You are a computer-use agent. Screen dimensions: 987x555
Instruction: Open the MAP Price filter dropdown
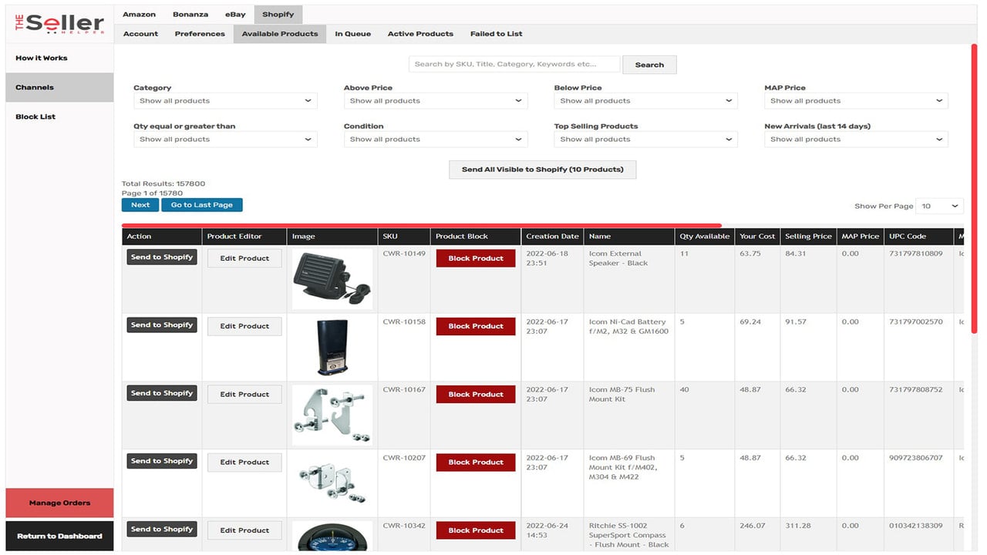[856, 101]
